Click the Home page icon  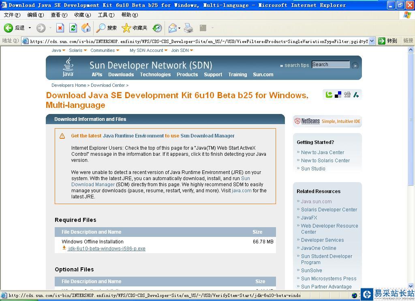coord(86,28)
